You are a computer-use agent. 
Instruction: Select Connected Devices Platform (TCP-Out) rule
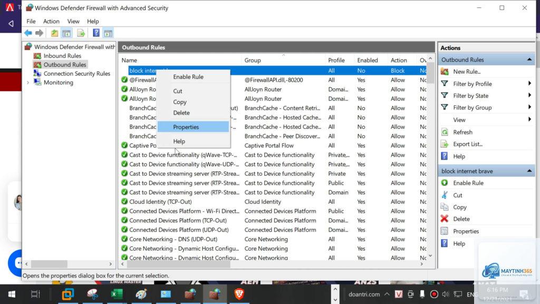click(x=178, y=220)
